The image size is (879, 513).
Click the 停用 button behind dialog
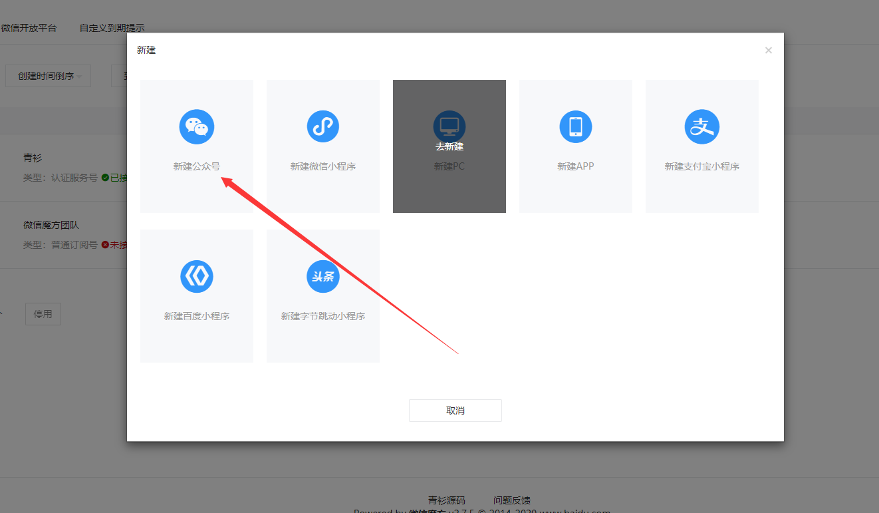coord(43,314)
